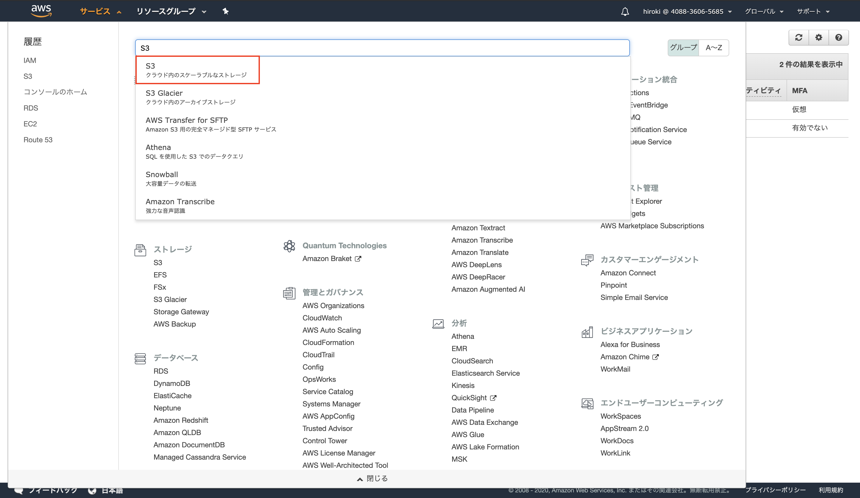Select Athena from search suggestions

tap(158, 147)
